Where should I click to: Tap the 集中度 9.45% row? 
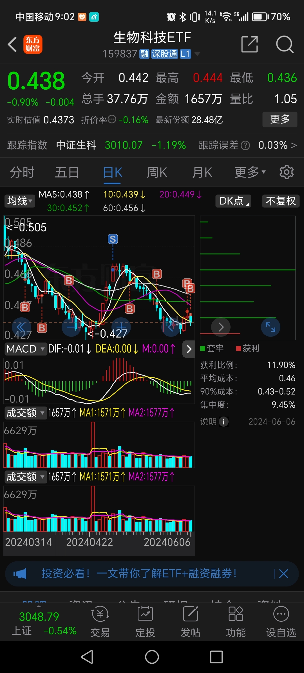tap(248, 405)
